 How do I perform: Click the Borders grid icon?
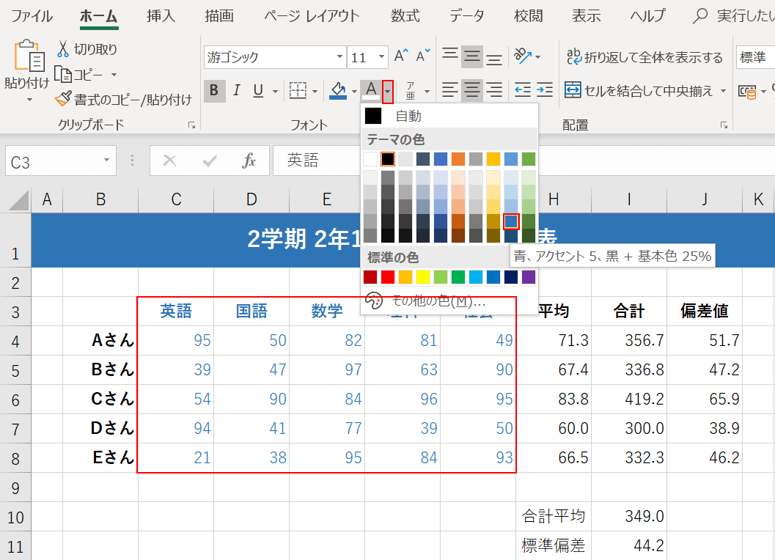[x=298, y=90]
